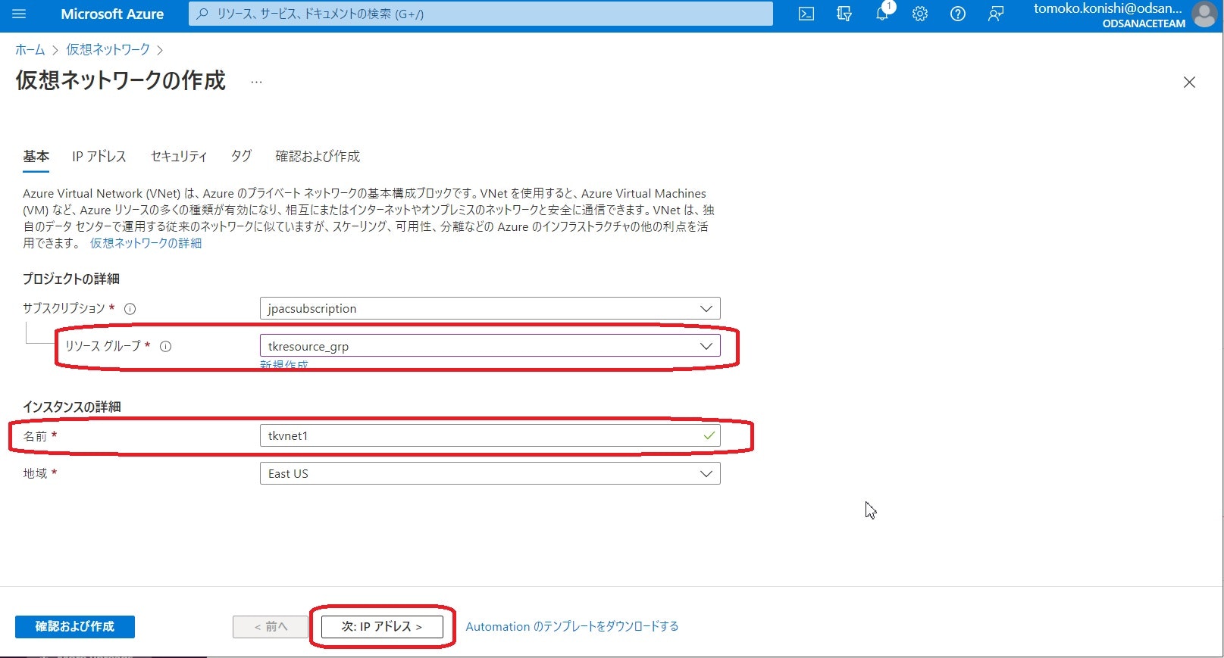Click the user account avatar
Screen dimensions: 1224x658
click(x=1204, y=14)
